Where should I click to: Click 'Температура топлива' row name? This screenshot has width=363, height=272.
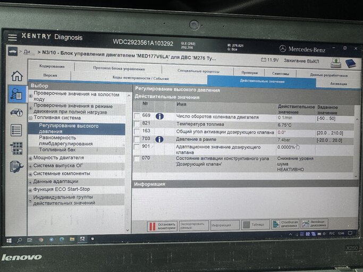[x=200, y=124]
